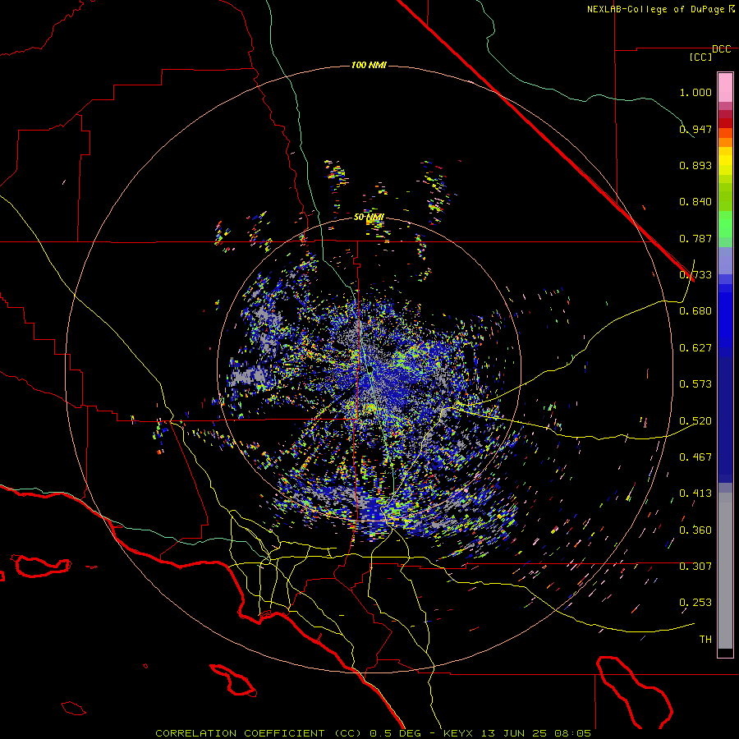Select the 0.680 scale value

(x=695, y=311)
